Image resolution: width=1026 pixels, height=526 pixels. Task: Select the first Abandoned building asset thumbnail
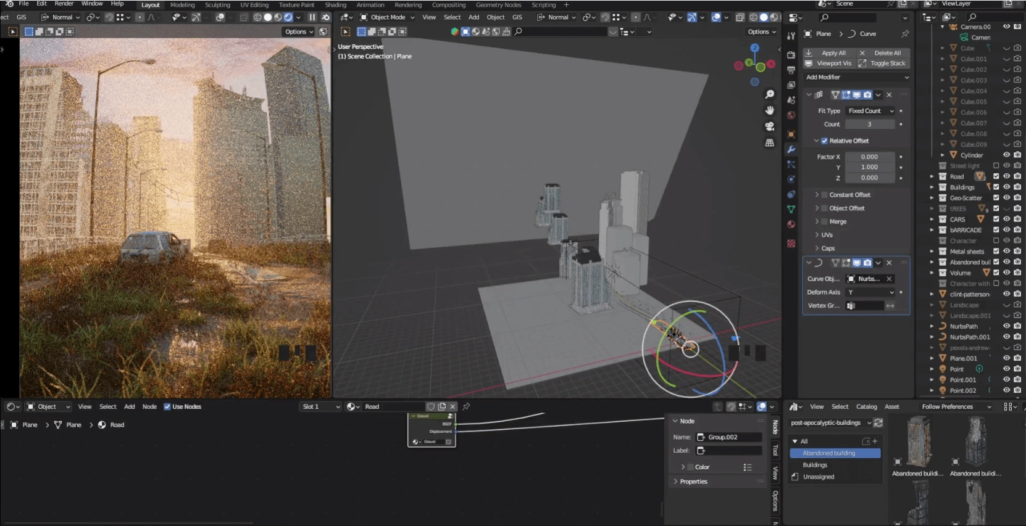click(918, 442)
